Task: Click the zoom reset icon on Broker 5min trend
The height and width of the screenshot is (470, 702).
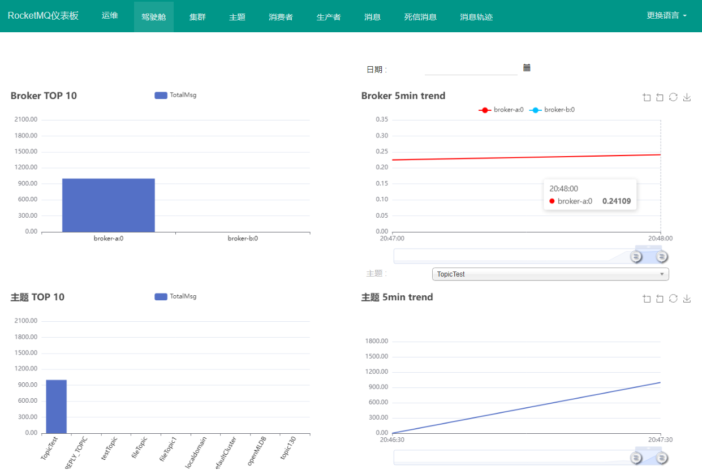Action: (660, 97)
